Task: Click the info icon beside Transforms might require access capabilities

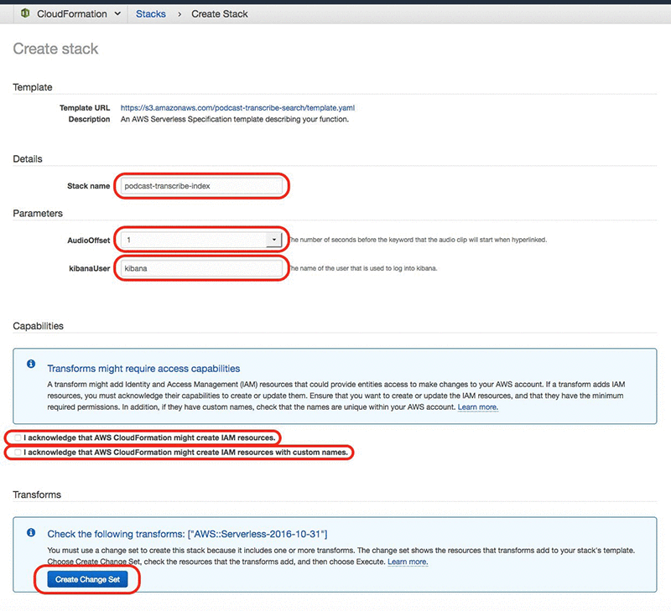Action: coord(31,364)
